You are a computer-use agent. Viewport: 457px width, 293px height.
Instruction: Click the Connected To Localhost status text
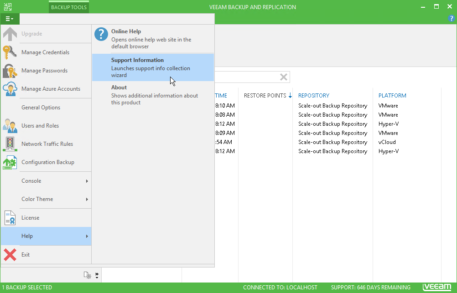tap(280, 288)
